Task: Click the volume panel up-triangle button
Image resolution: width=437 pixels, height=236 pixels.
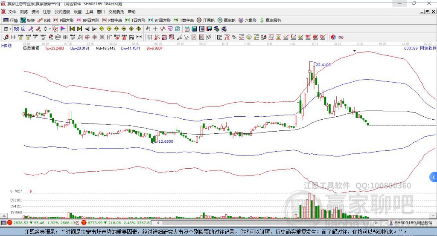Action: point(4,216)
